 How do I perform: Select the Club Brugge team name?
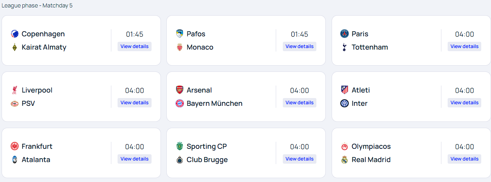(x=207, y=160)
